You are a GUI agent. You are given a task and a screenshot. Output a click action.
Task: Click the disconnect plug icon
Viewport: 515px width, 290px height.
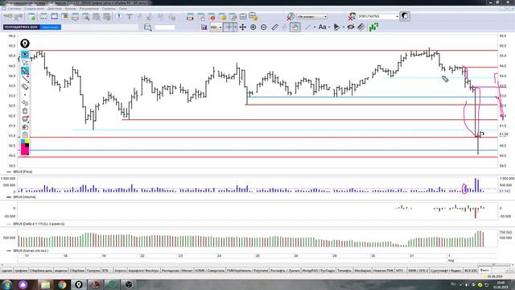click(x=19, y=16)
